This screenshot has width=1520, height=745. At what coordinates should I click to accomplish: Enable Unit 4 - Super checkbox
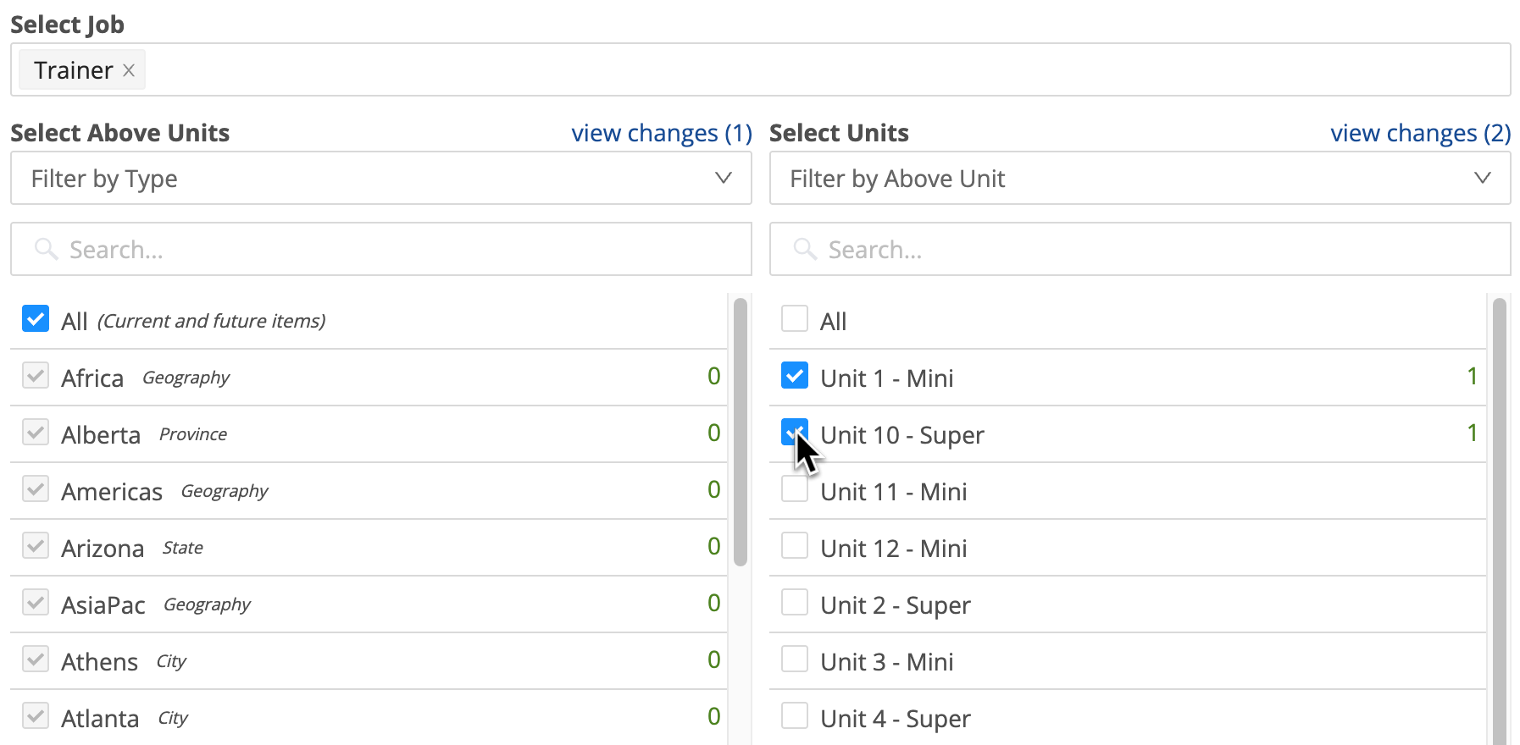[795, 715]
